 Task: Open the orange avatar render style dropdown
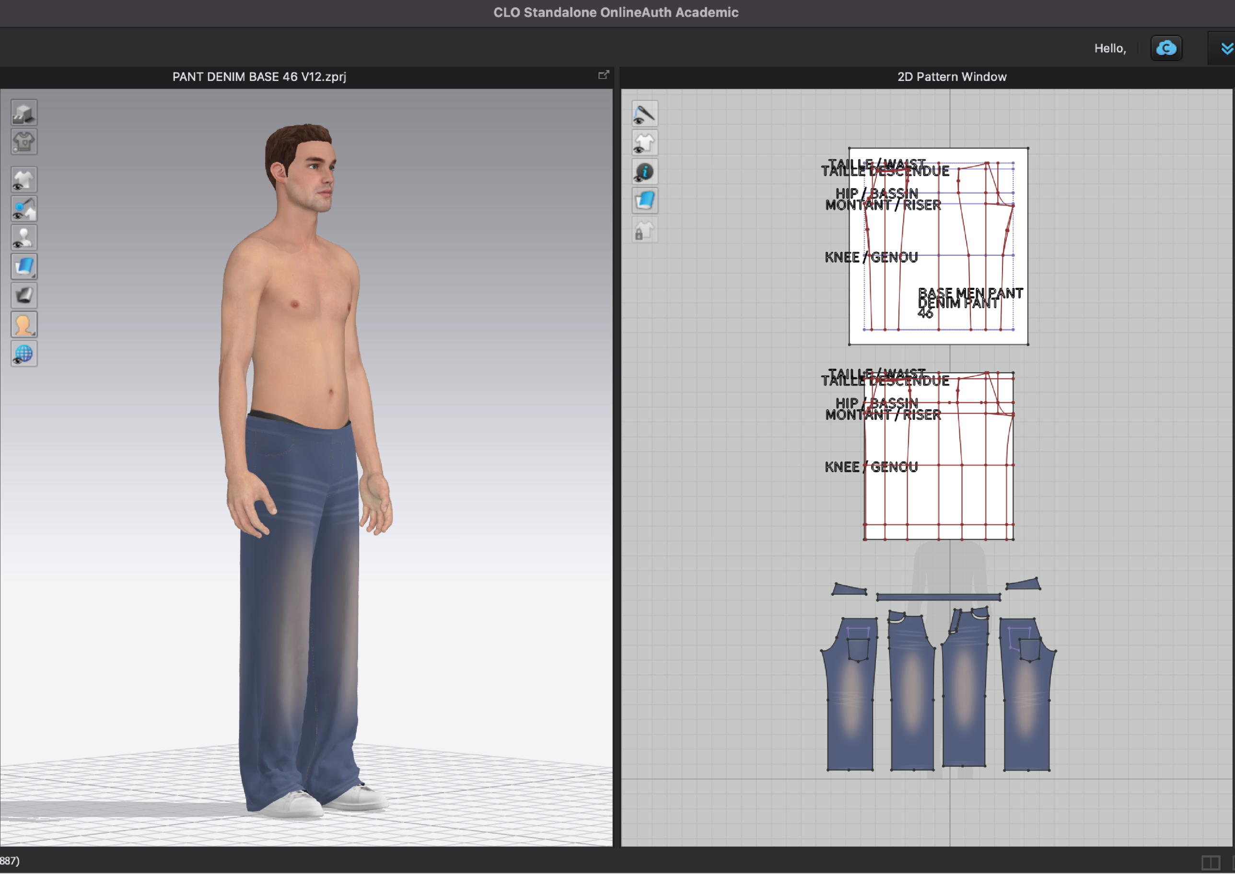pyautogui.click(x=23, y=324)
